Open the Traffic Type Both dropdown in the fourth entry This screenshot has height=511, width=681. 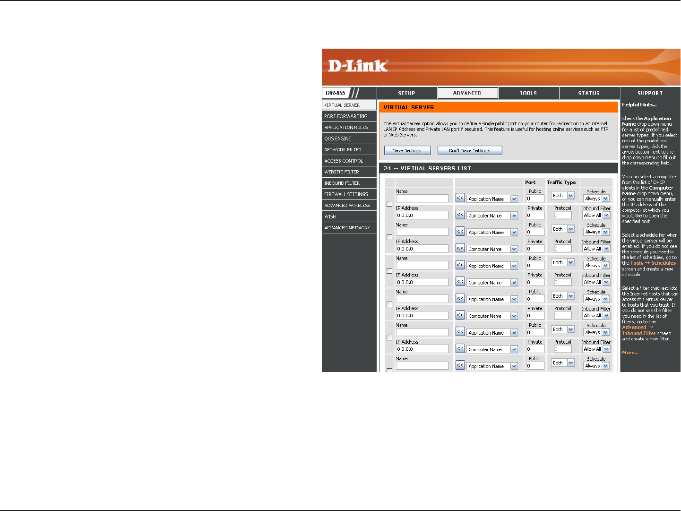(563, 296)
